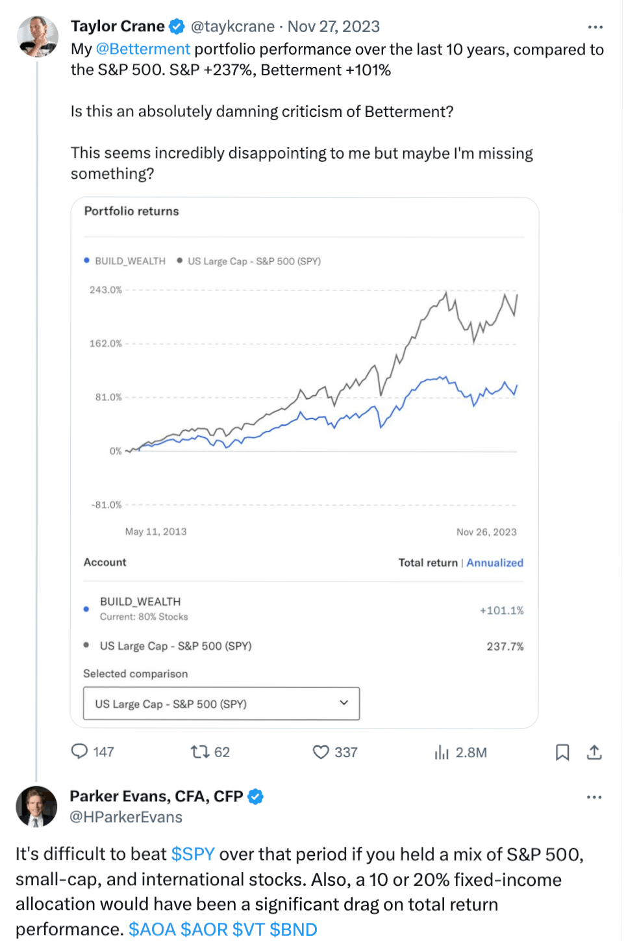Like the tweet using the heart icon
The height and width of the screenshot is (941, 626).
[321, 752]
